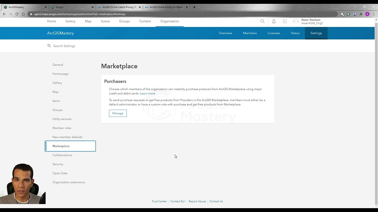Screen dimensions: 378x212
Task: Open Map in top navigation
Action: (88, 21)
